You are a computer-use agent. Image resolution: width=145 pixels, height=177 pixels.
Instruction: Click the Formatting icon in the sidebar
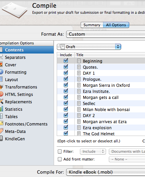1,72
